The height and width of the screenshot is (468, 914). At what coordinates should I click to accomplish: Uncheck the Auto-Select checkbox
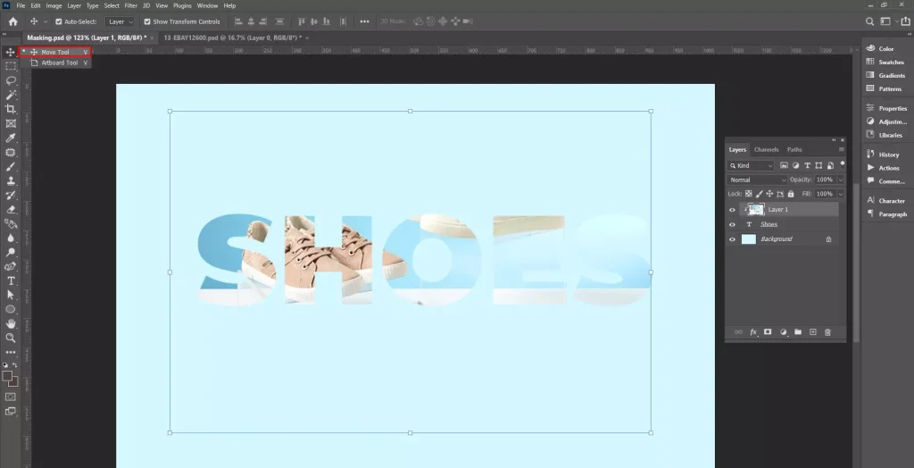[x=59, y=21]
